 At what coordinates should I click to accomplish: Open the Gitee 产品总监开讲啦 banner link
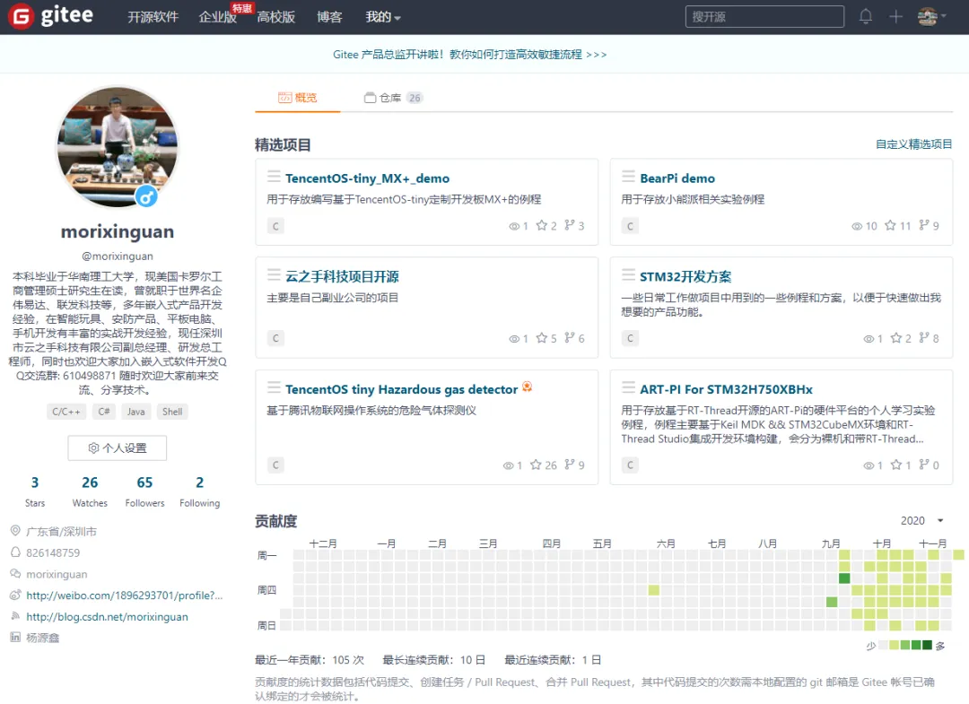point(469,55)
